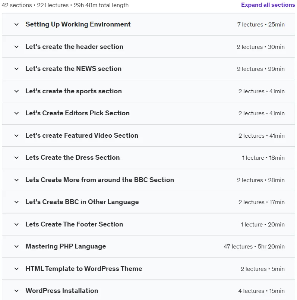Image resolution: width=297 pixels, height=300 pixels.
Task: Expand the sports section chevron
Action: [17, 91]
